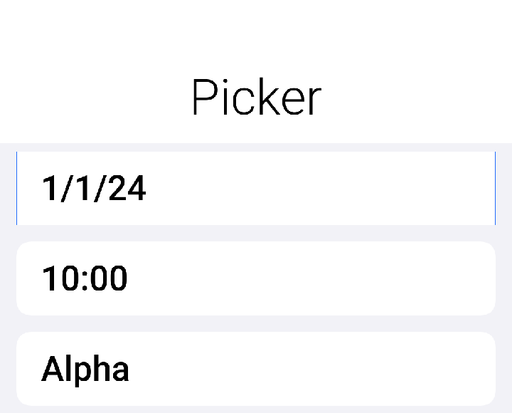Tap the Alpha text label
The height and width of the screenshot is (413, 512).
(85, 370)
